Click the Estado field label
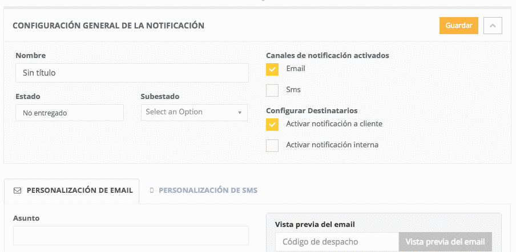This screenshot has height=252, width=516. (x=27, y=97)
